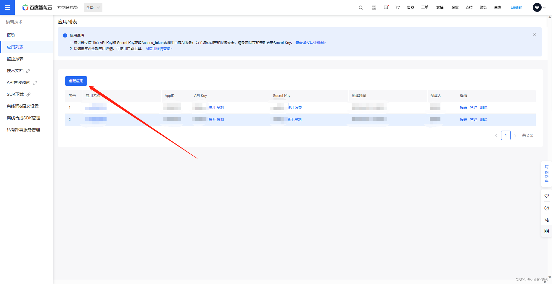Open the QR-style grid icon in top bar
The width and height of the screenshot is (552, 284).
click(374, 7)
